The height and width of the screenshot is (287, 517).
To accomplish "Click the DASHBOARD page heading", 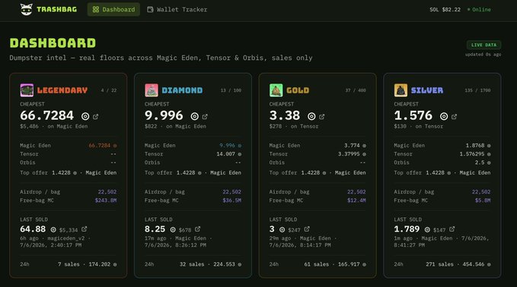I will pos(53,43).
